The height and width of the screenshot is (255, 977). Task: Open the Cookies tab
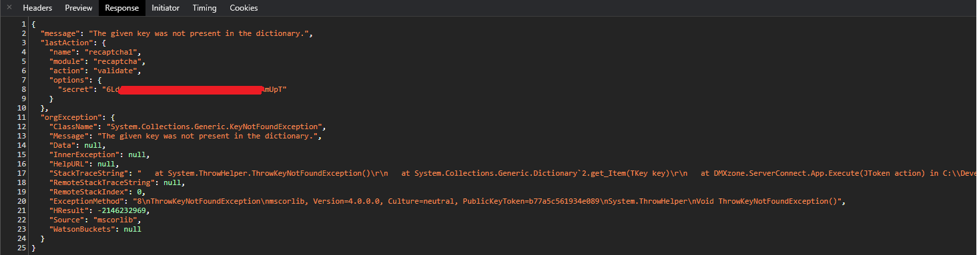click(244, 8)
